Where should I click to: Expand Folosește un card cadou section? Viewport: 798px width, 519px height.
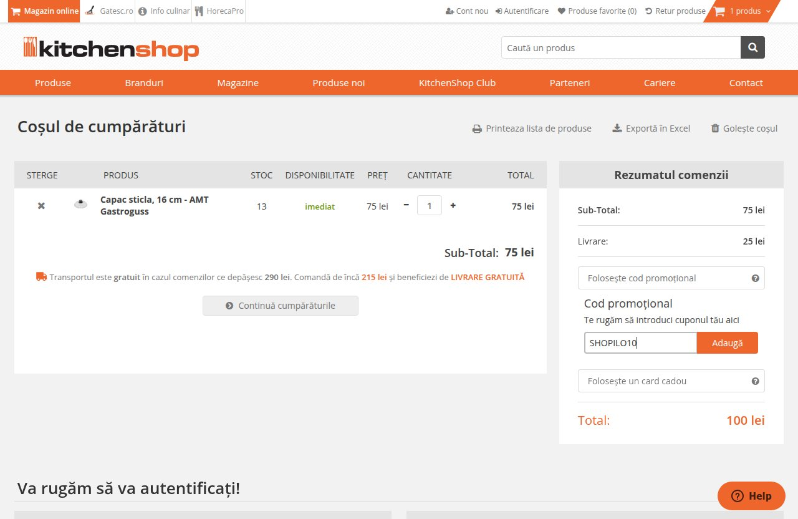pos(671,381)
